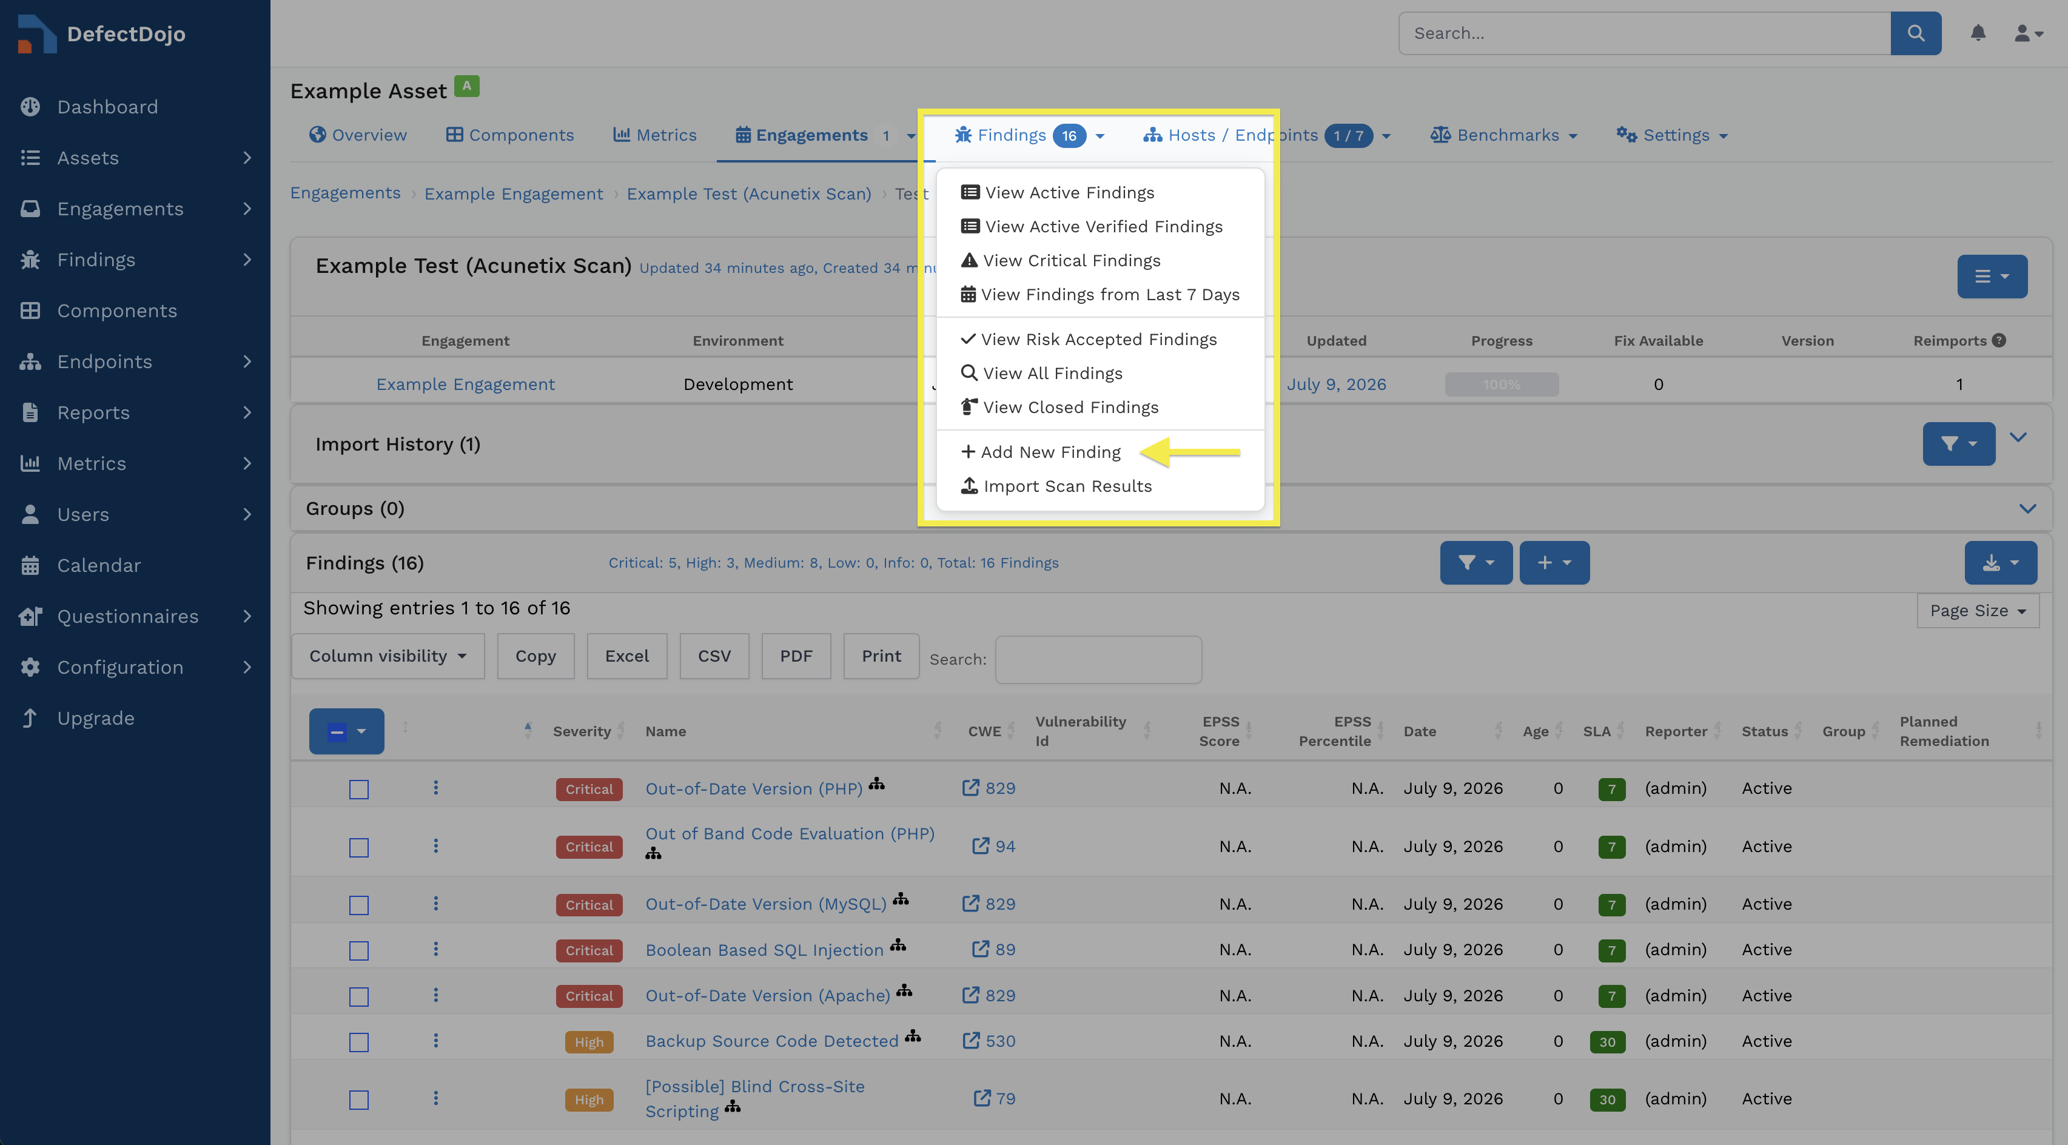Toggle the select-all findings checkbox
This screenshot has width=2068, height=1145.
[337, 731]
